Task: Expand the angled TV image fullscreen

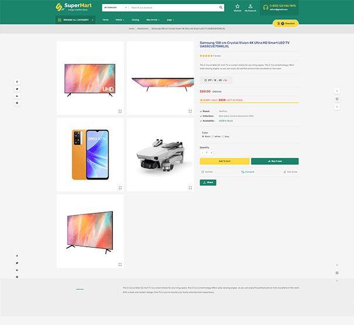Action: click(x=120, y=264)
